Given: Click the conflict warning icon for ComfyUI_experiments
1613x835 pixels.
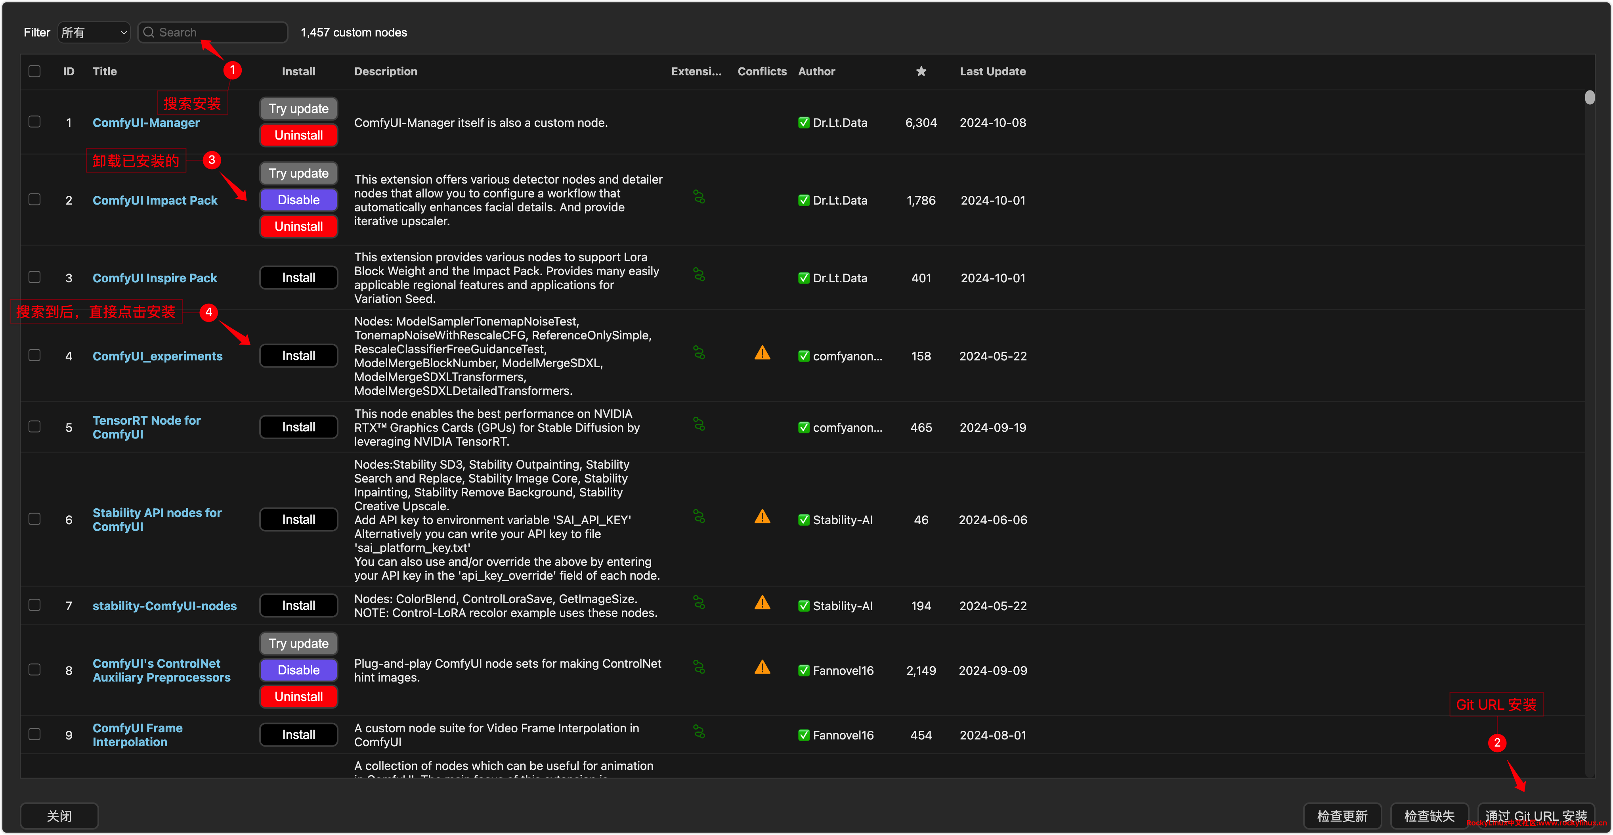Looking at the screenshot, I should (x=762, y=353).
